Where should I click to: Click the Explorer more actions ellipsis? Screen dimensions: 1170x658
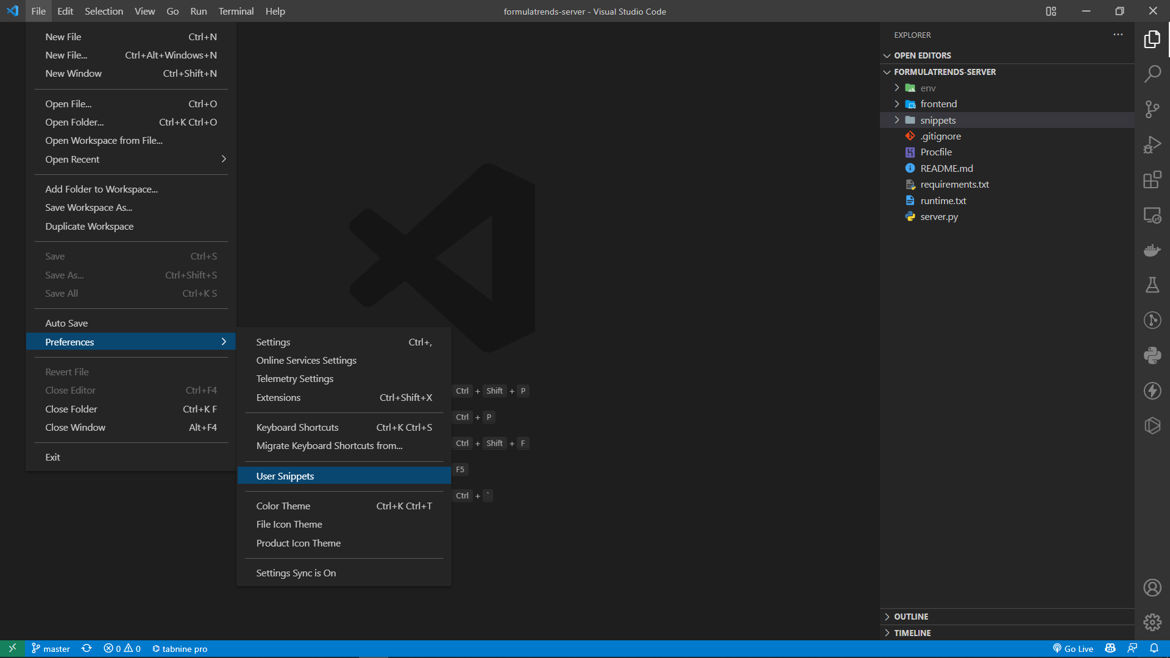pos(1118,35)
